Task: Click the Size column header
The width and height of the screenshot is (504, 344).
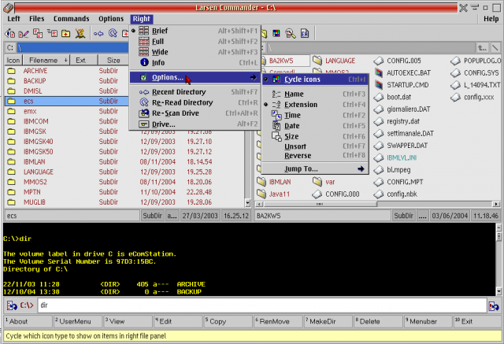Action: (113, 60)
